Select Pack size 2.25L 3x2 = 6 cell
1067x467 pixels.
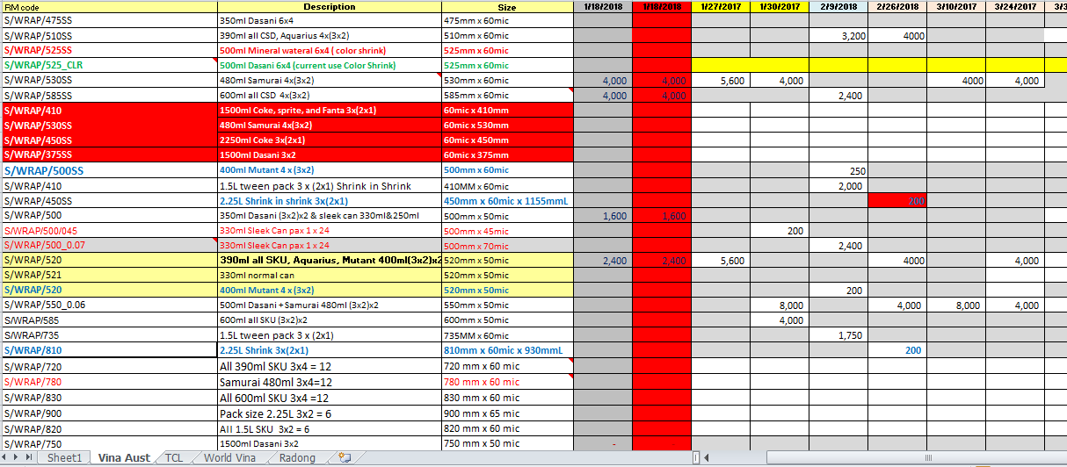click(330, 413)
